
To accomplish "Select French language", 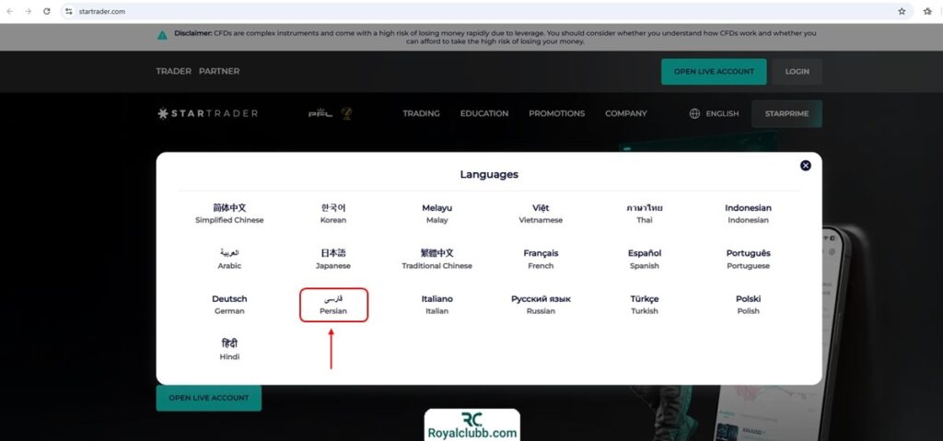I will (x=541, y=260).
